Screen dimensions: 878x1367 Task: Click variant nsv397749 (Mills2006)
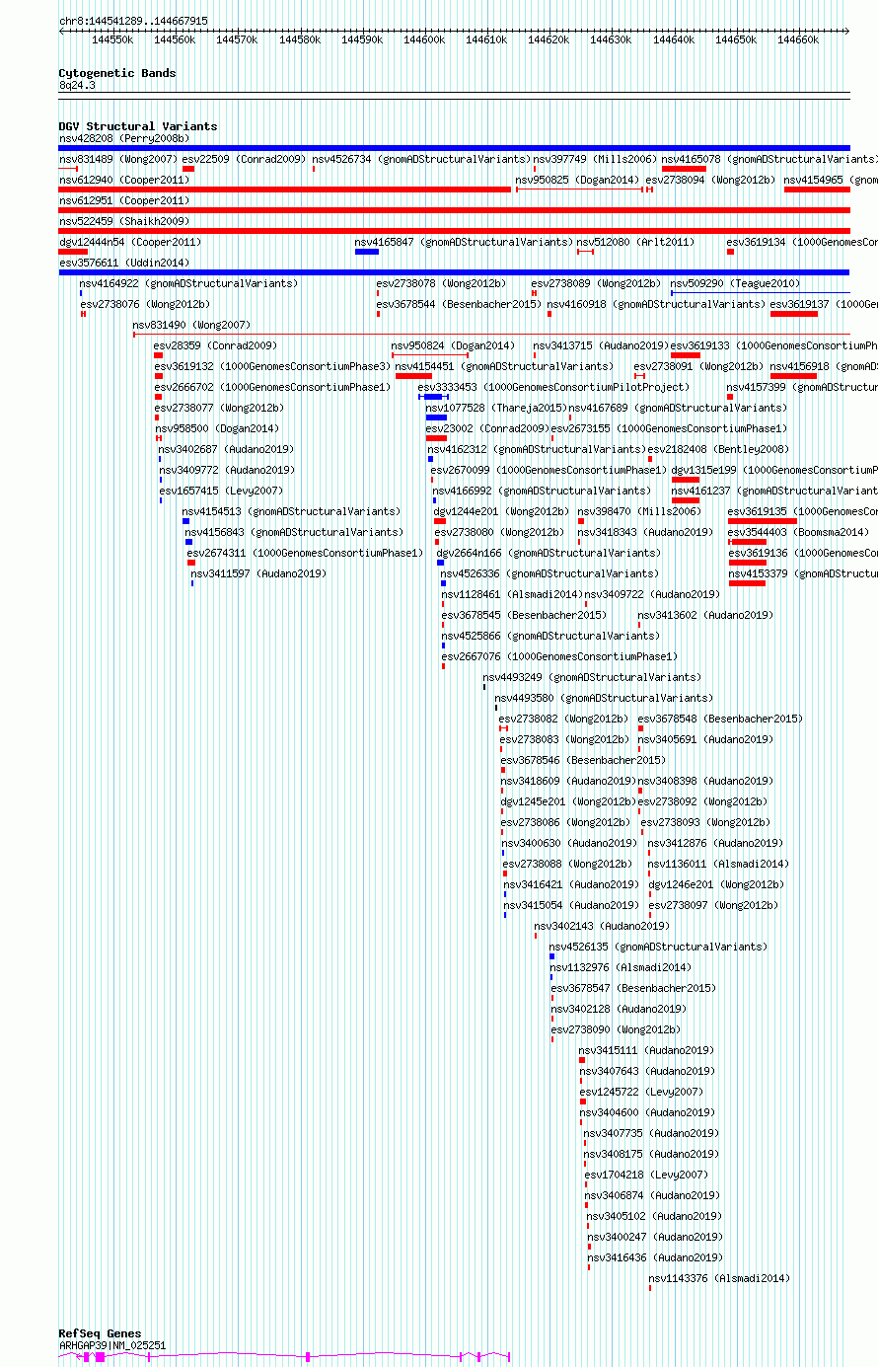tap(595, 159)
